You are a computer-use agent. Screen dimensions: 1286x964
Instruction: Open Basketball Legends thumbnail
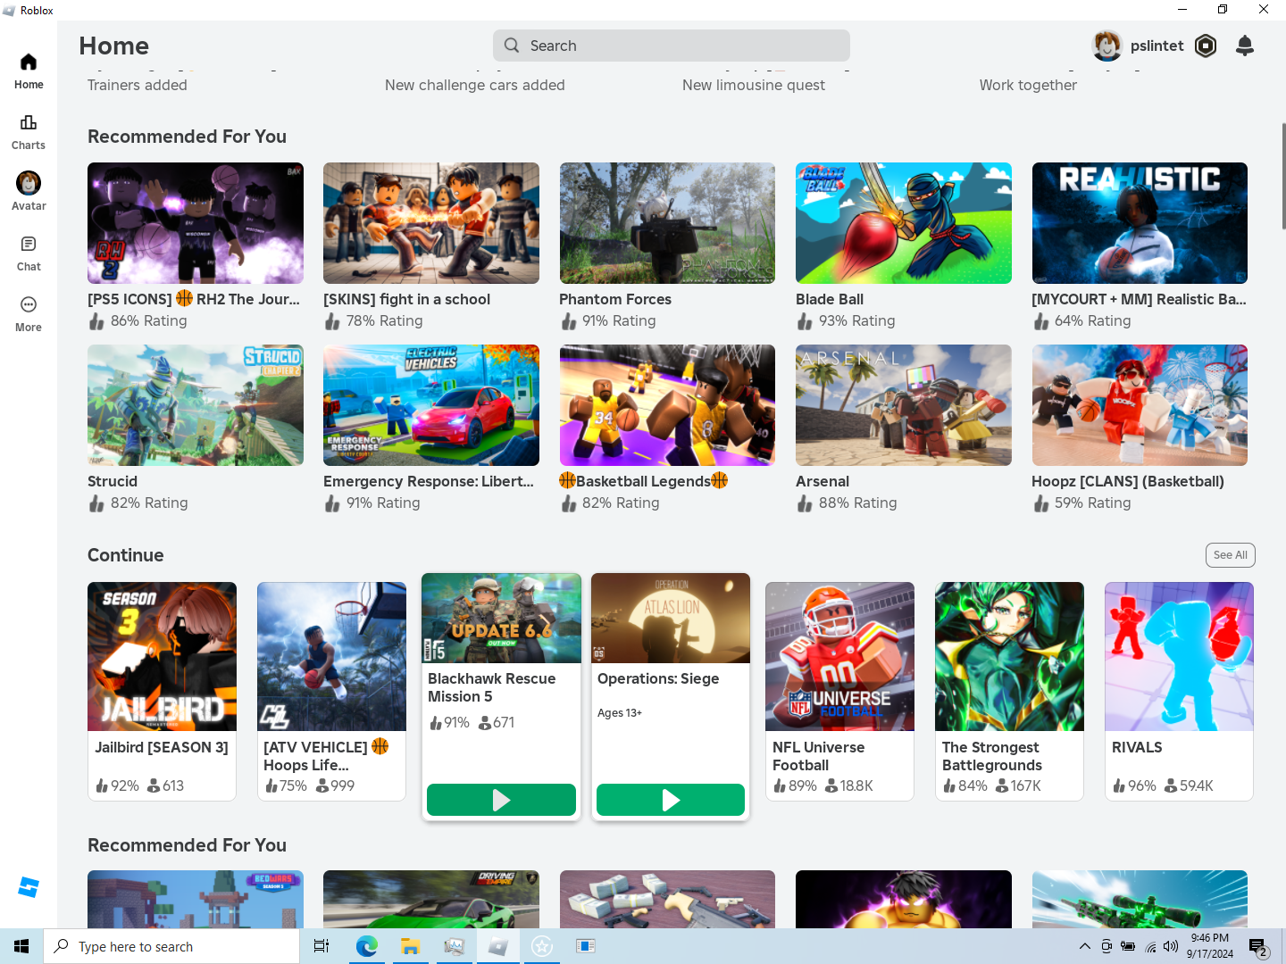coord(667,405)
